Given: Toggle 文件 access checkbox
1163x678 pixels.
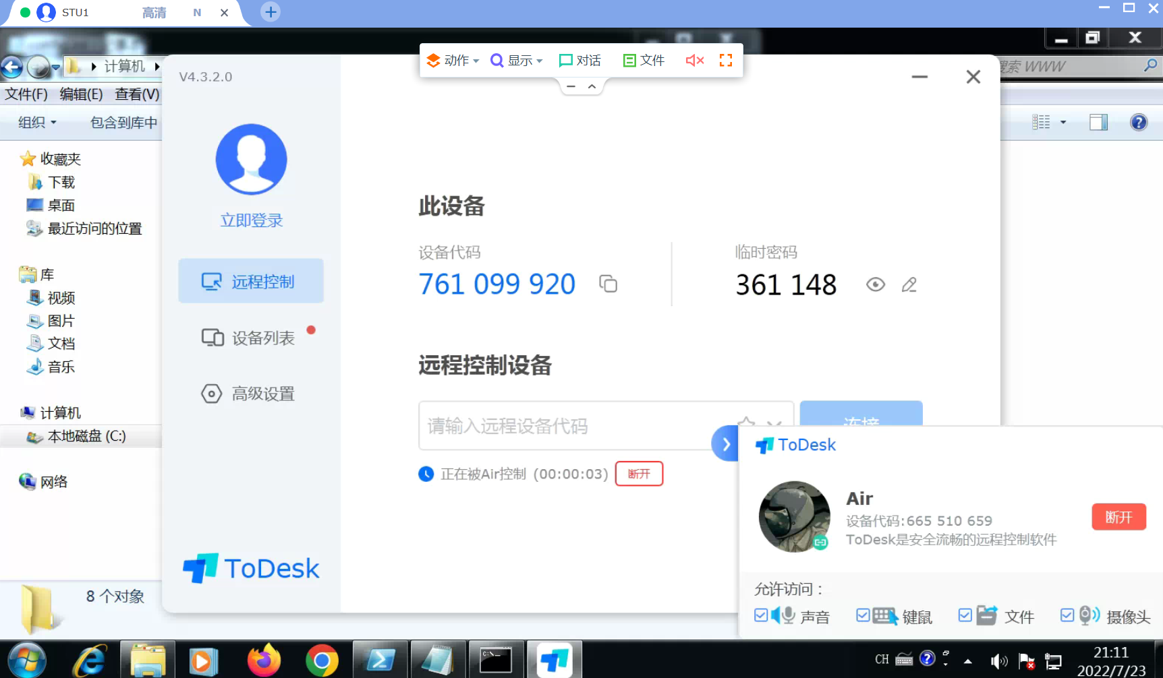Looking at the screenshot, I should [965, 615].
